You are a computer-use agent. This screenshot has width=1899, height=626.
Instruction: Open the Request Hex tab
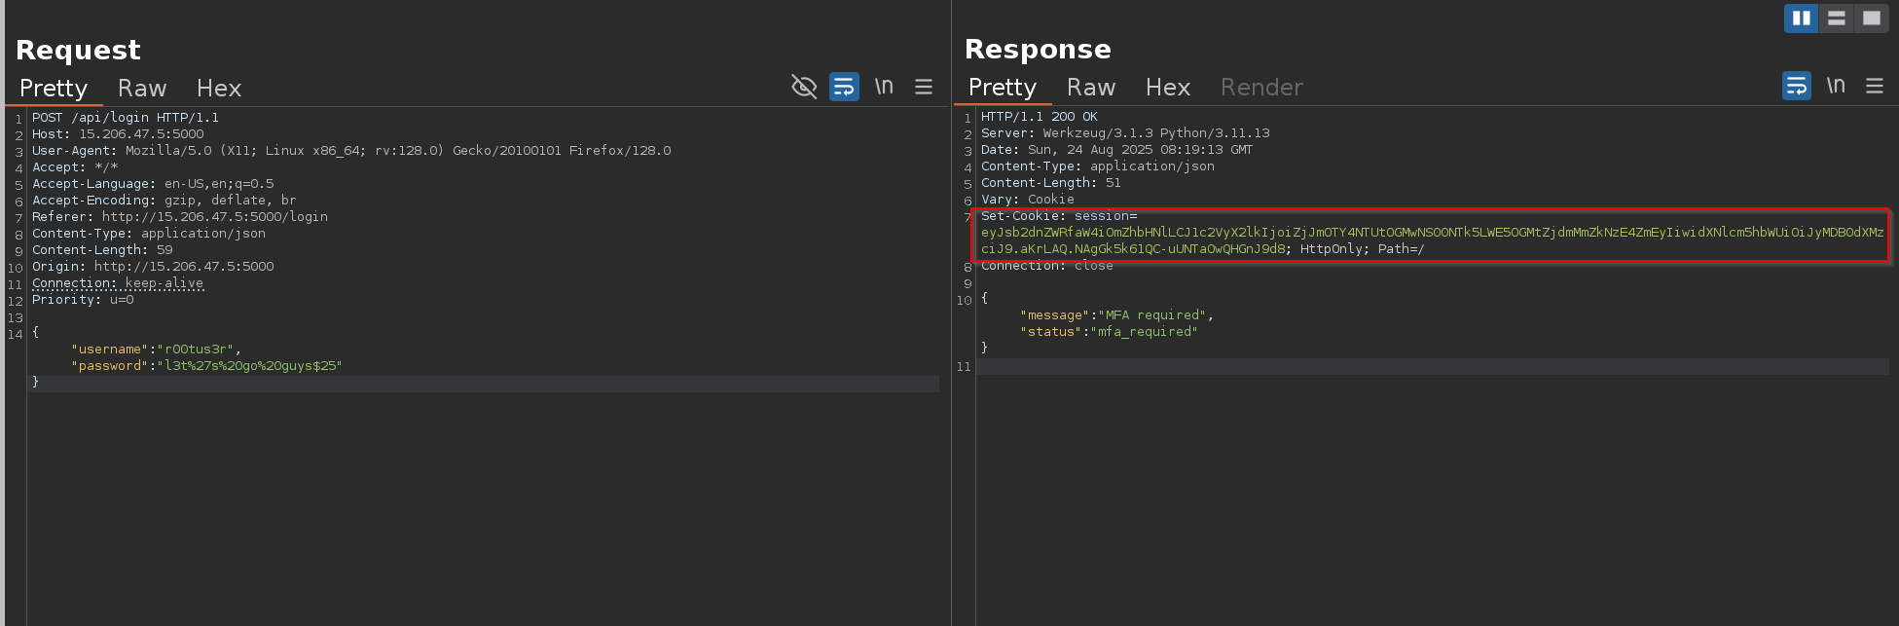[x=219, y=89]
